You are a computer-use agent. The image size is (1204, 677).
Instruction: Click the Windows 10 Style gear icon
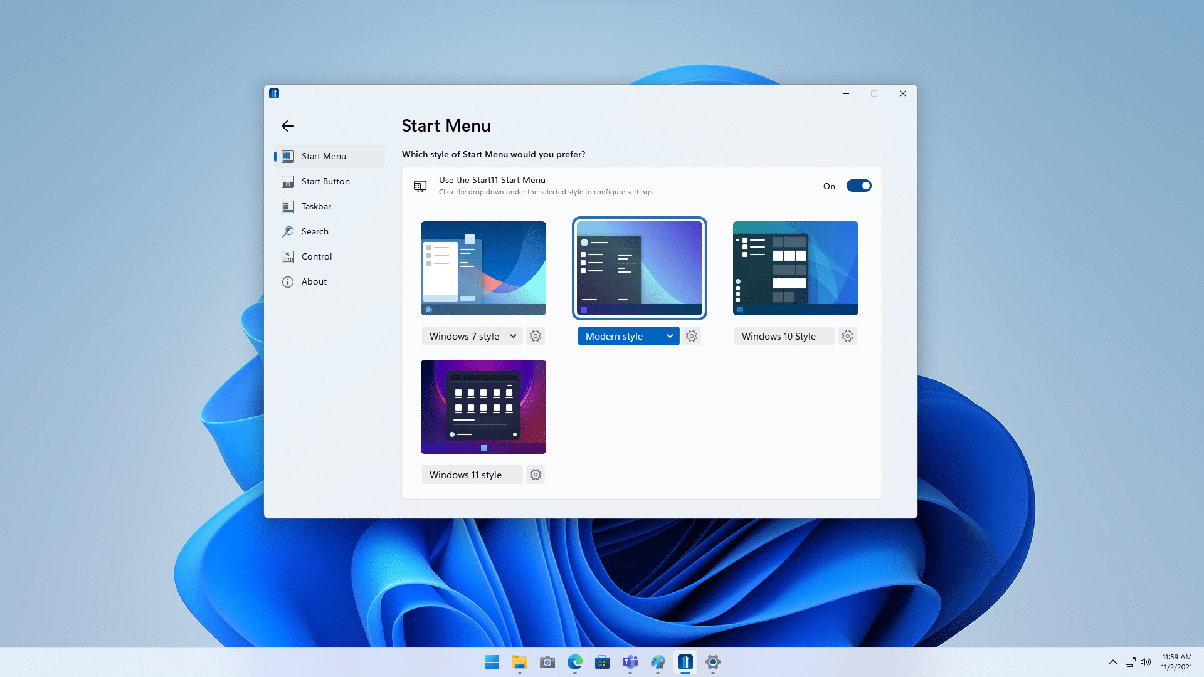(x=848, y=335)
